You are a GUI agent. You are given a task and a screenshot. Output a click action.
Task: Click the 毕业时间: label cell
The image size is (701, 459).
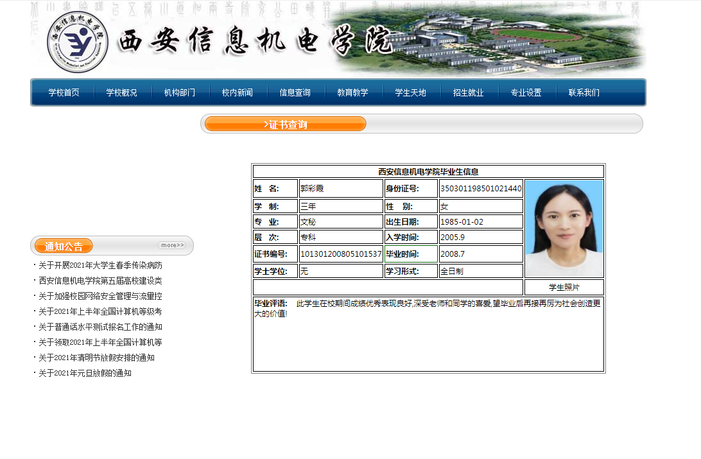point(411,254)
